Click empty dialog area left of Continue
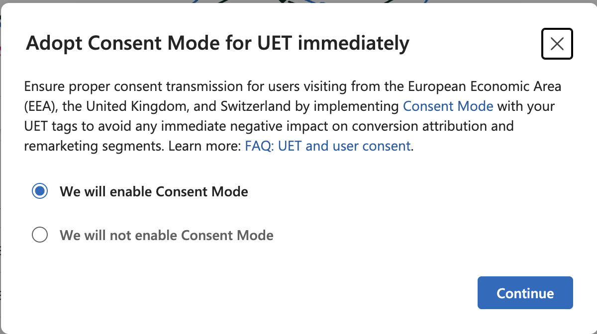Image resolution: width=597 pixels, height=334 pixels. tap(249, 293)
